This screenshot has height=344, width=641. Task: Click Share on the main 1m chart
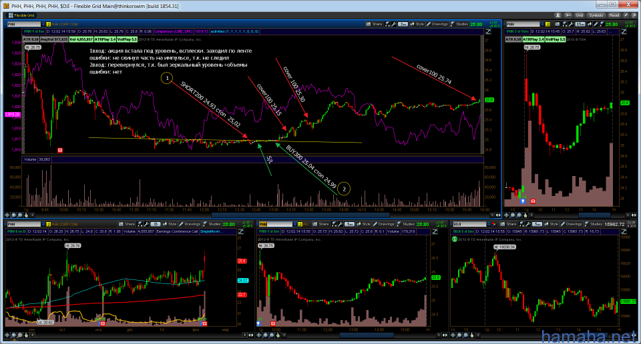tap(374, 24)
